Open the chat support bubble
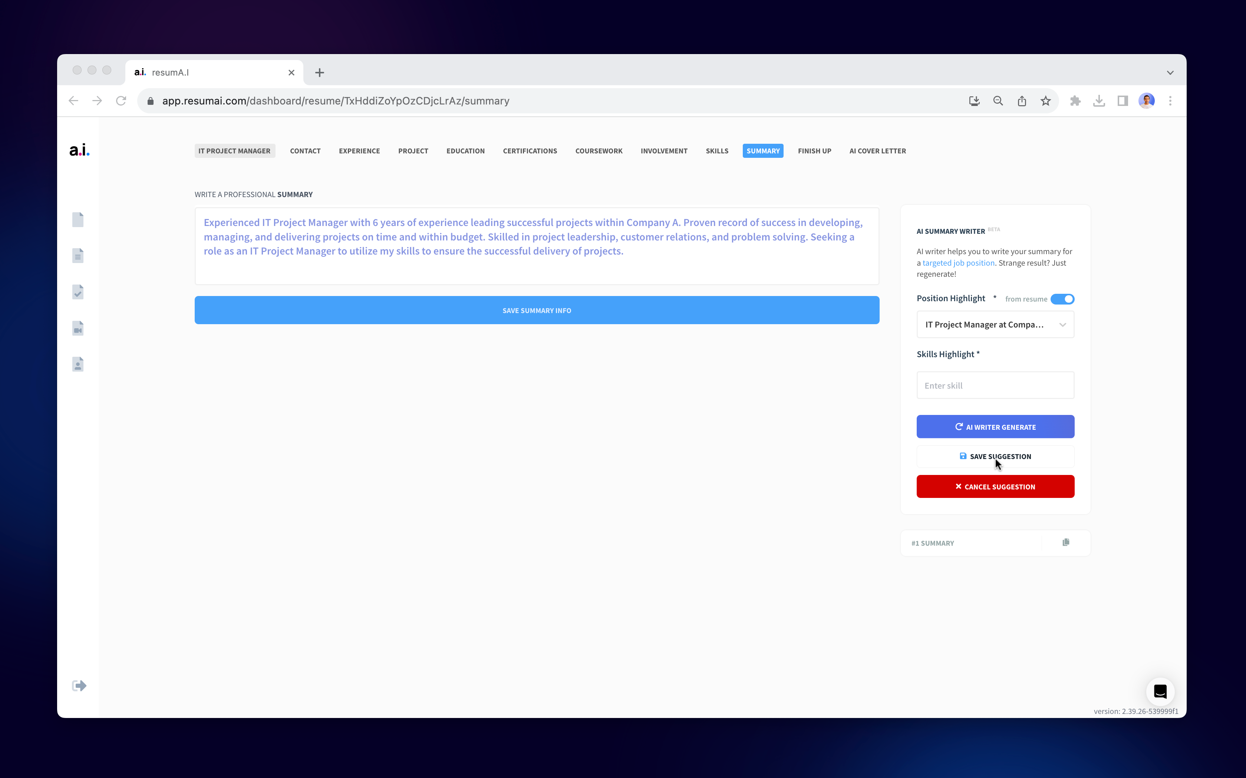Screen dimensions: 1246x778 (1160, 692)
